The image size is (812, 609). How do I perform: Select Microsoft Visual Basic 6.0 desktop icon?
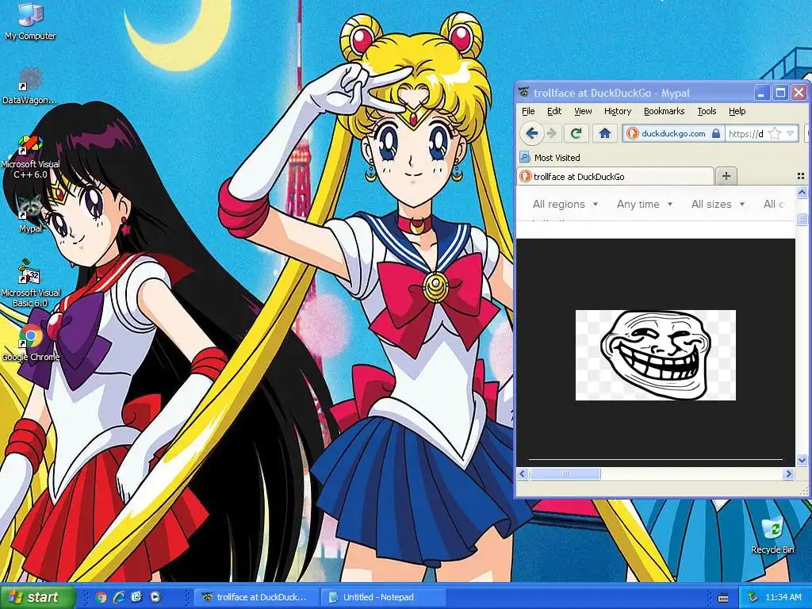30,284
